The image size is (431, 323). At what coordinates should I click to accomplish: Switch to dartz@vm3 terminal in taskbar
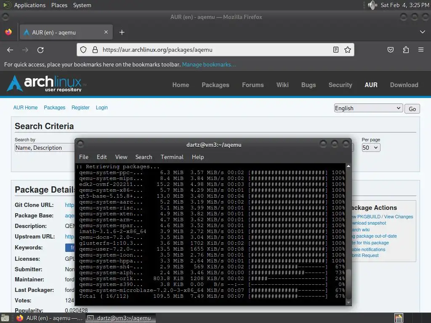[x=120, y=318]
